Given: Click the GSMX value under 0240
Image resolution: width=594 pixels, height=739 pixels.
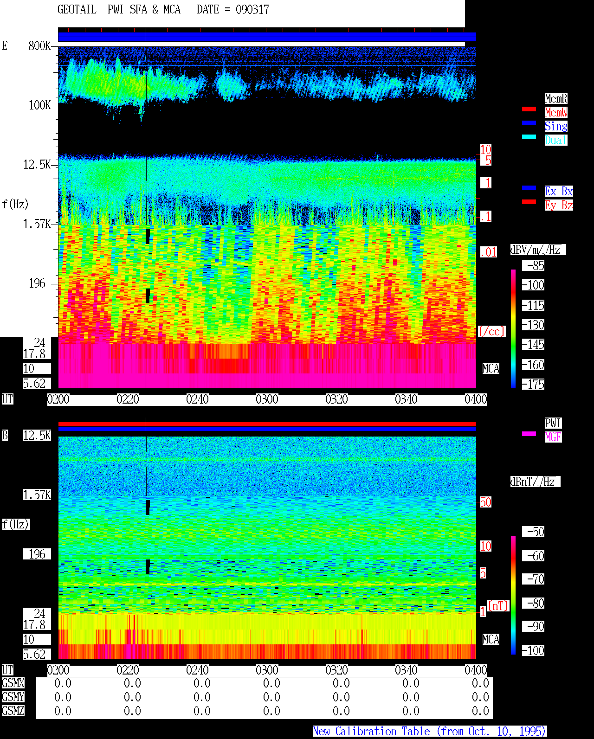Looking at the screenshot, I should (202, 683).
